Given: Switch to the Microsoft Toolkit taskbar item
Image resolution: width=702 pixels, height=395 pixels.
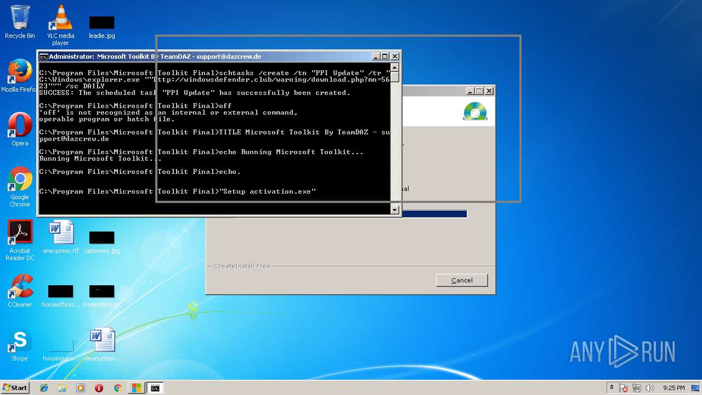Looking at the screenshot, I should [x=135, y=388].
